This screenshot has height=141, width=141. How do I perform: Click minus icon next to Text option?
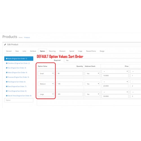tap(7, 68)
